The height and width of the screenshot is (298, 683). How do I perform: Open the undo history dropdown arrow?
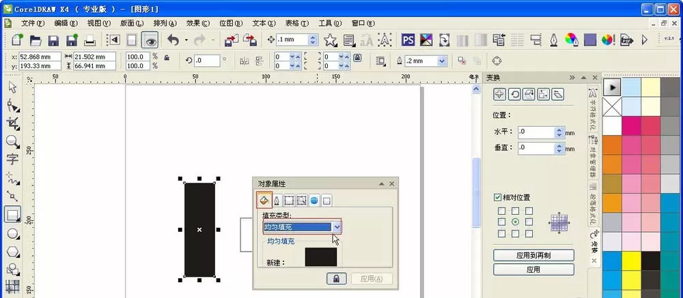point(186,40)
